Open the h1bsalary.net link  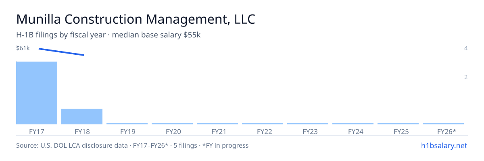pyautogui.click(x=444, y=145)
